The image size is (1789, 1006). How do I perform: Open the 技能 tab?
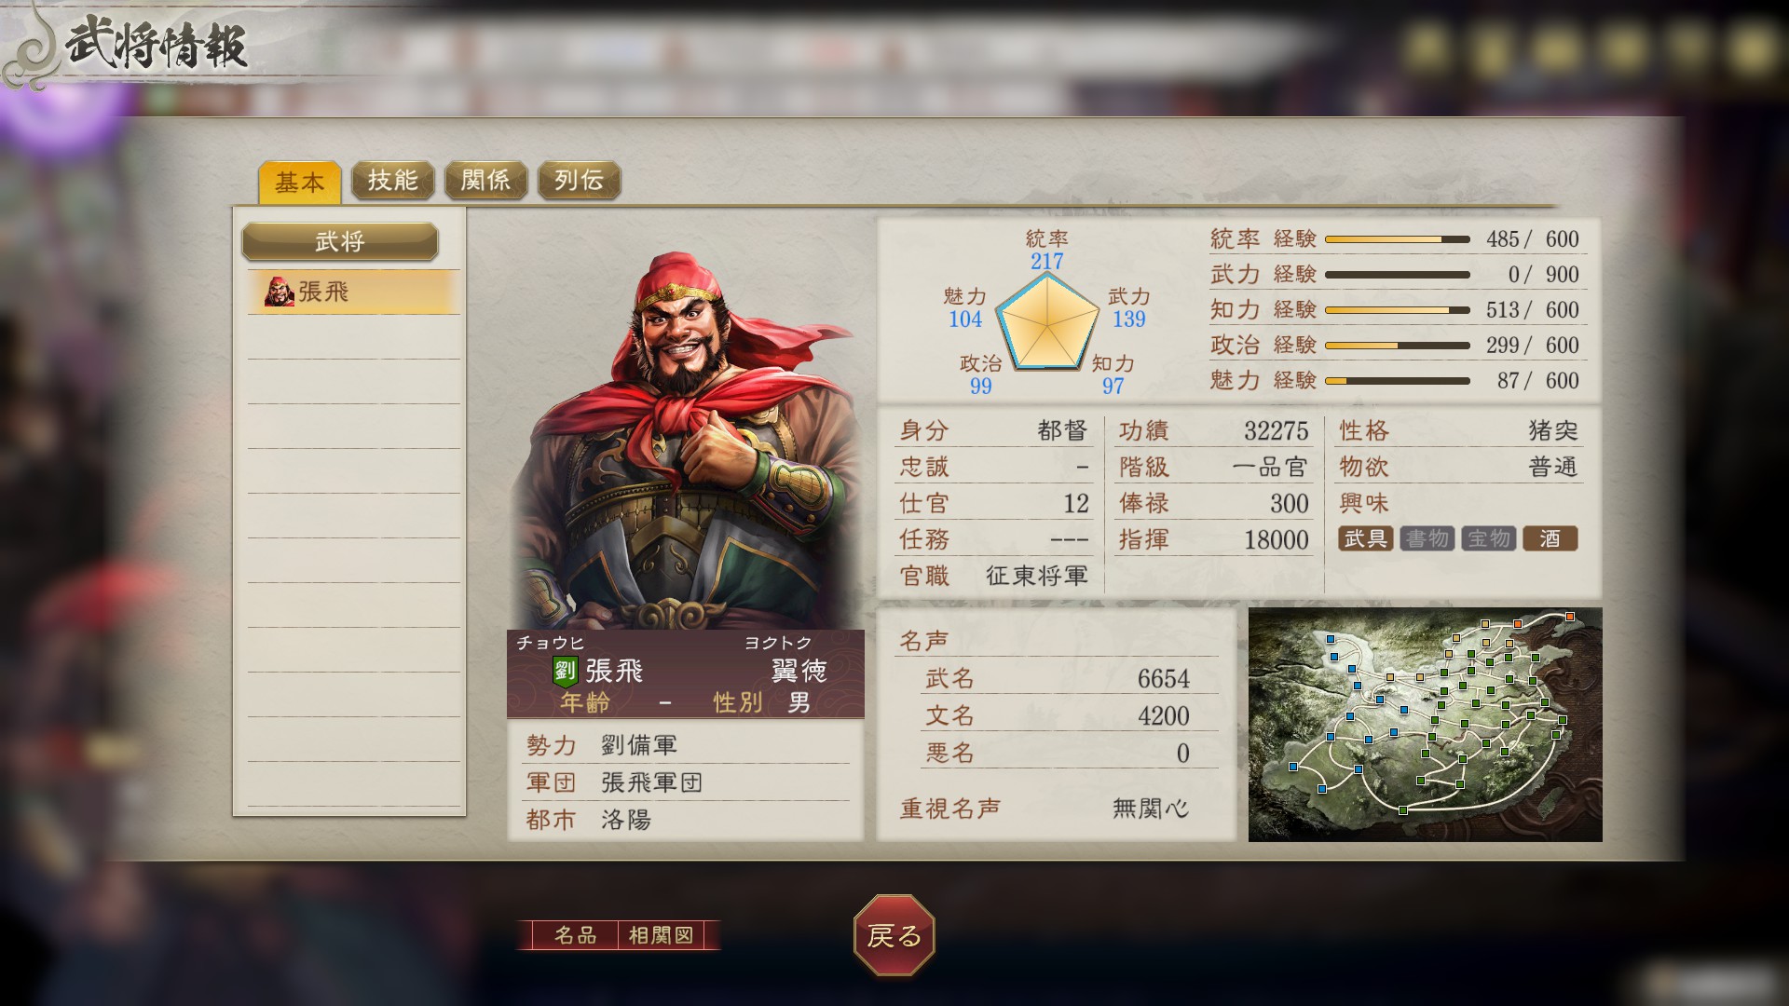click(x=392, y=180)
